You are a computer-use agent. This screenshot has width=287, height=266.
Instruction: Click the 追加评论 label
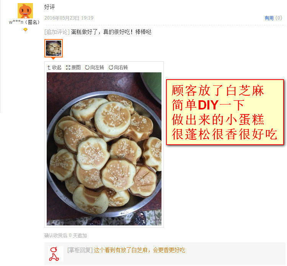click(57, 32)
